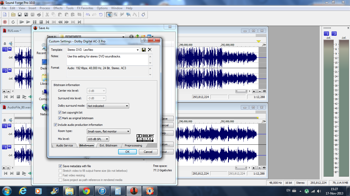The width and height of the screenshot is (350, 196).
Task: Click the Open folder icon in toolbar
Action: click(x=13, y=15)
